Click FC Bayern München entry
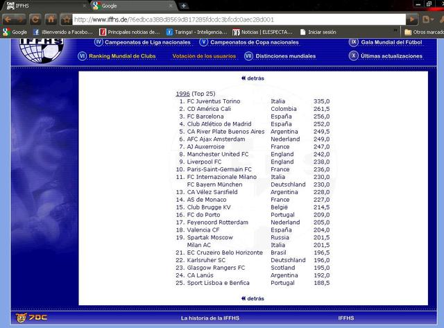Viewport: 444px width, 328px height. tap(214, 184)
